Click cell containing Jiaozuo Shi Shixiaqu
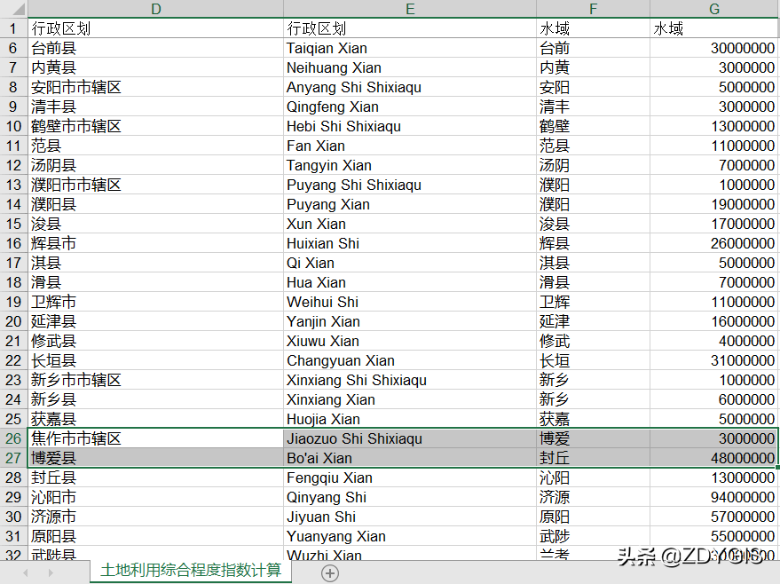 point(410,438)
